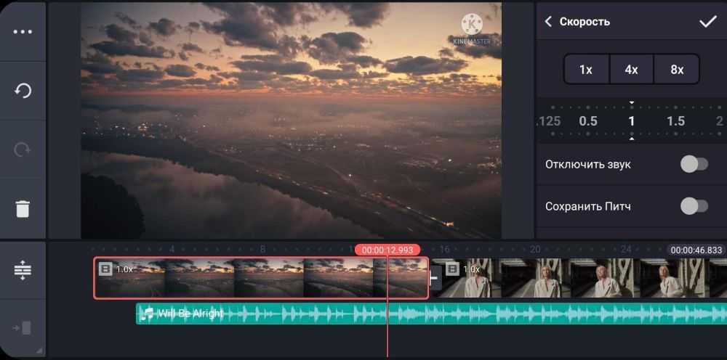Select the 8x speed preset
727x360 pixels.
677,70
